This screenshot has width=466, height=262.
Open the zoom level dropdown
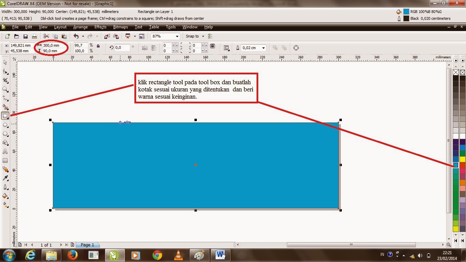point(177,36)
